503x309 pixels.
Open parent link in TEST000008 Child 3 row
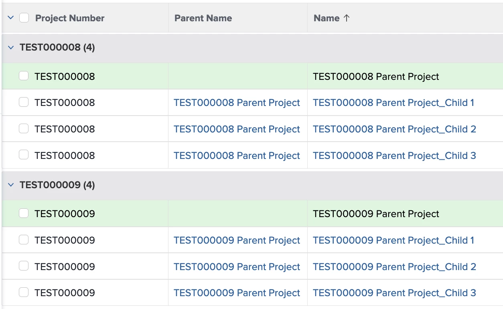point(237,156)
